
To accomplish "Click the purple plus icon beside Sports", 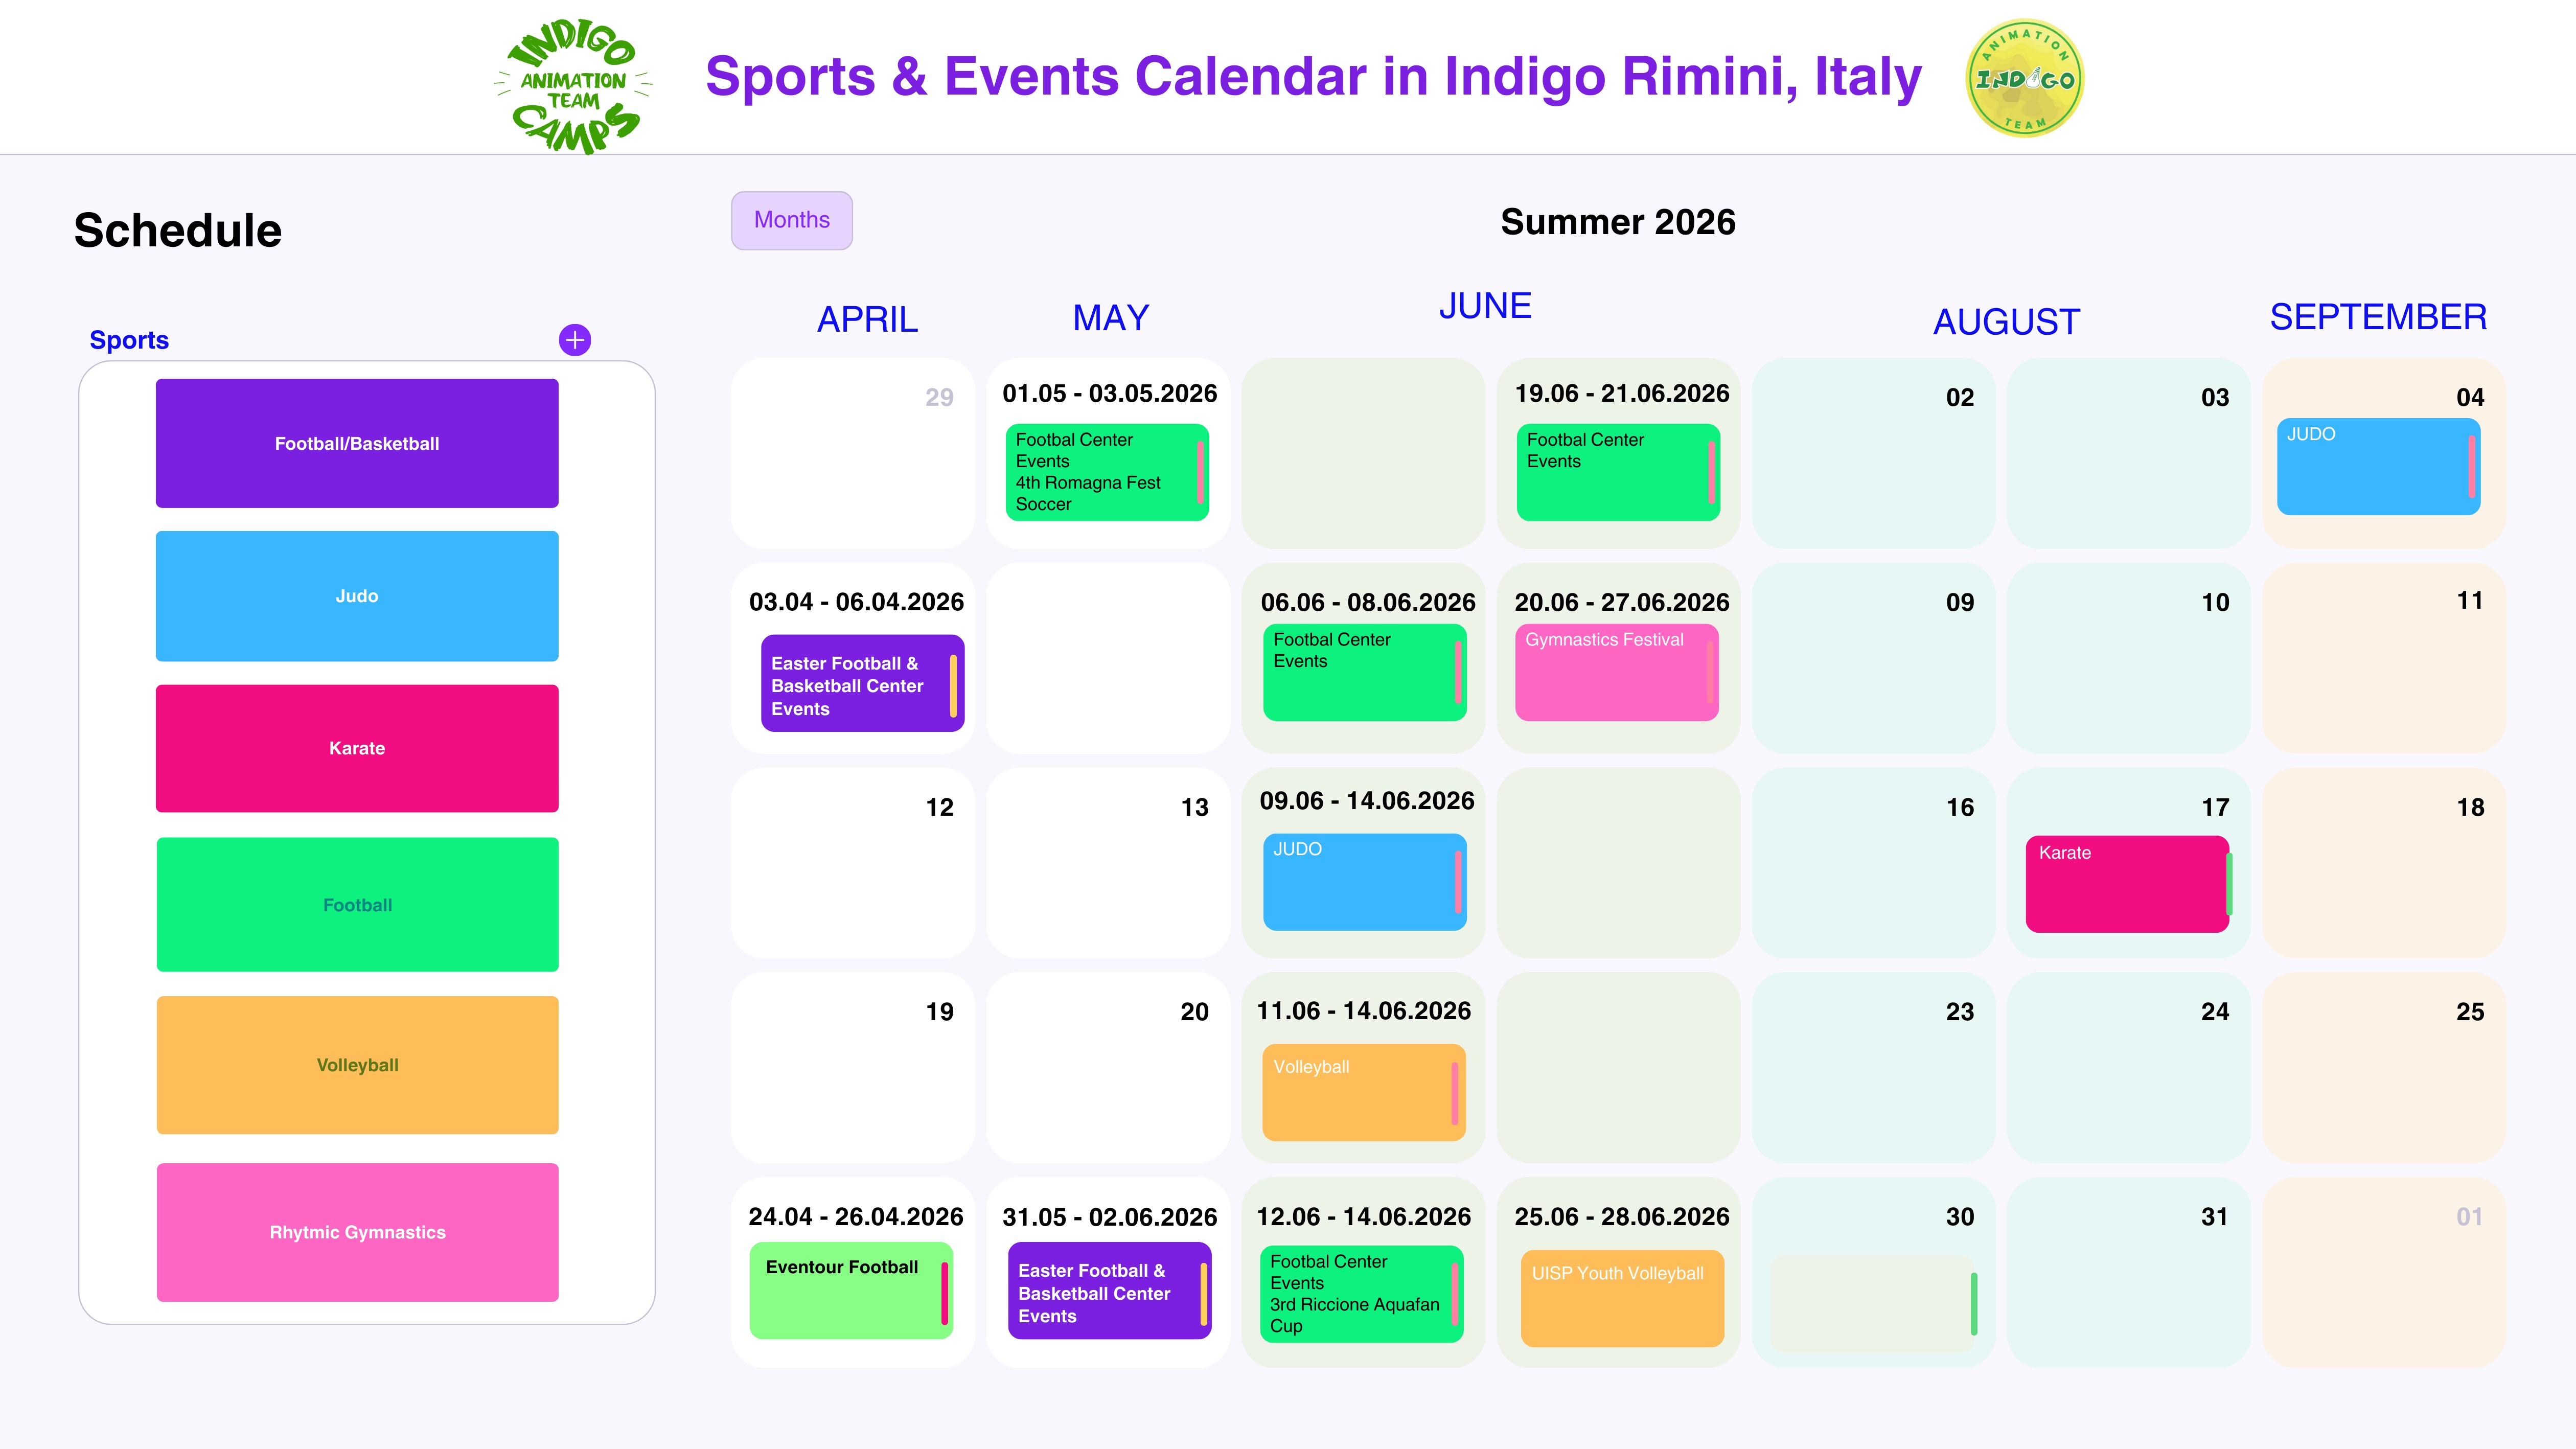I will 574,340.
